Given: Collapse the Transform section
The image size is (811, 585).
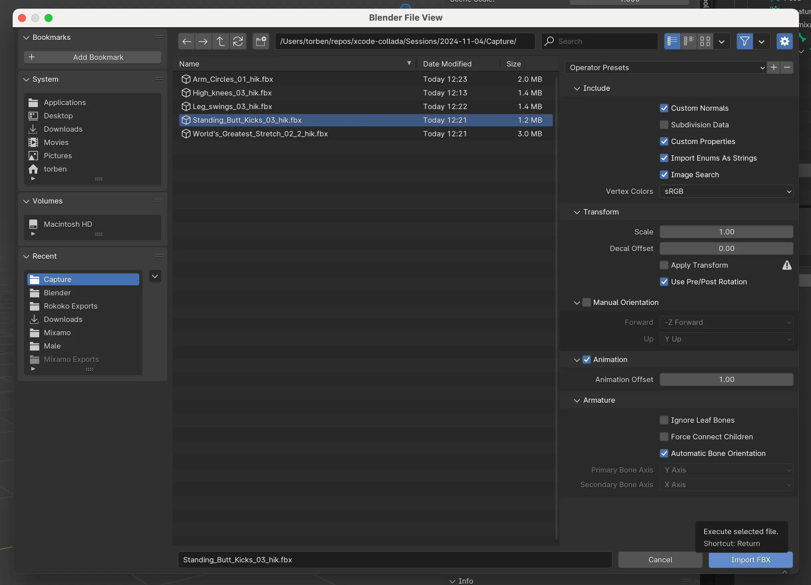Looking at the screenshot, I should (577, 212).
